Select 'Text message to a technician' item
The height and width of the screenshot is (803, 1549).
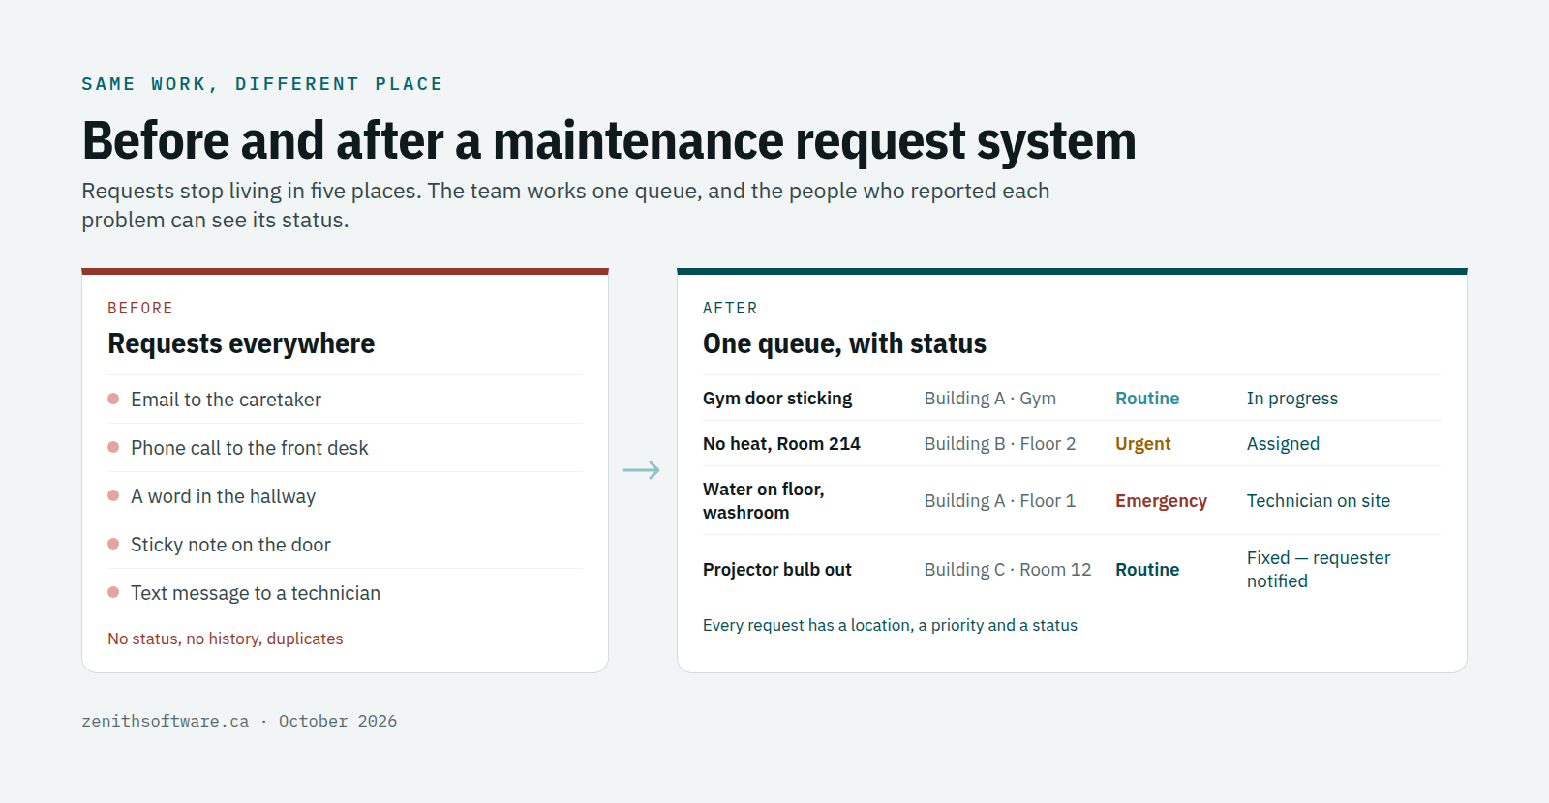click(345, 593)
